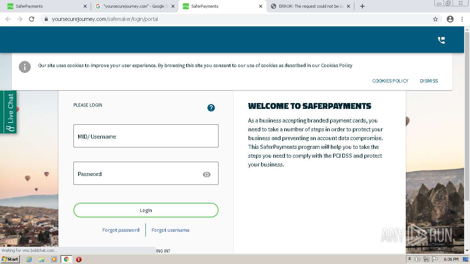Open the Chrome profile avatar
Image resolution: width=470 pixels, height=264 pixels.
pyautogui.click(x=450, y=19)
